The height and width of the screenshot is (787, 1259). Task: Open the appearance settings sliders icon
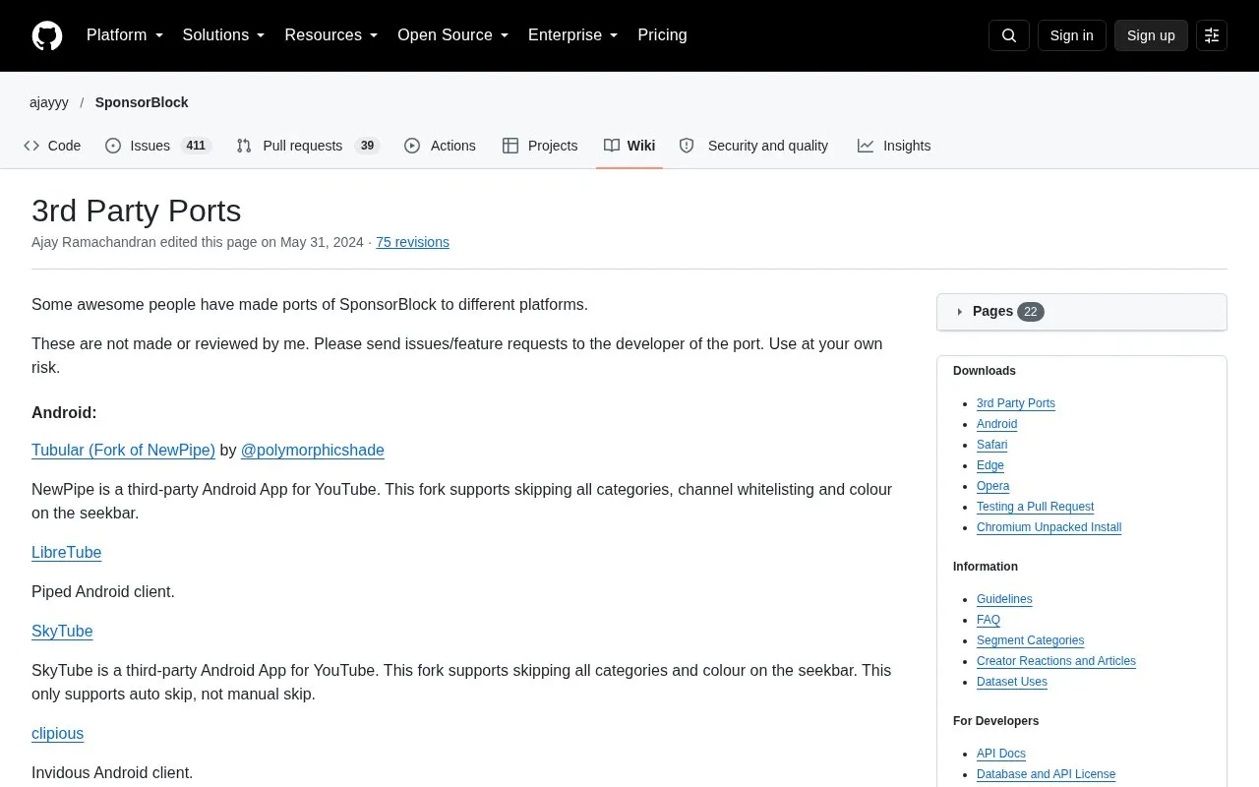(1212, 35)
